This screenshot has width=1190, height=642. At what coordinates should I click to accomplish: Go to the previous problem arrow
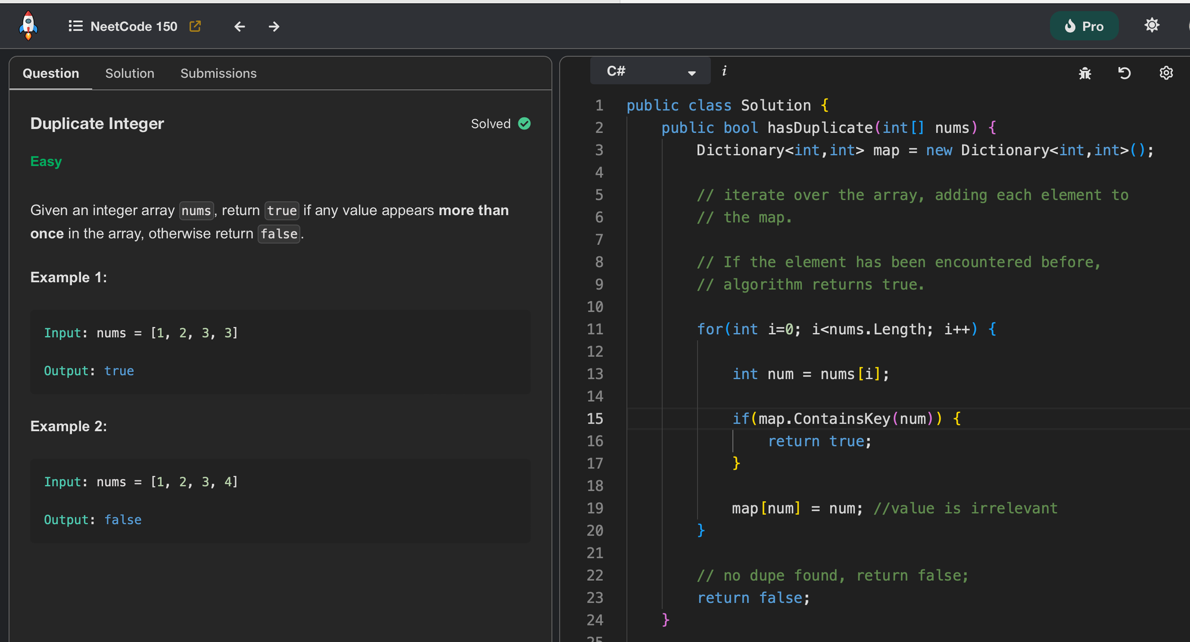(x=239, y=27)
